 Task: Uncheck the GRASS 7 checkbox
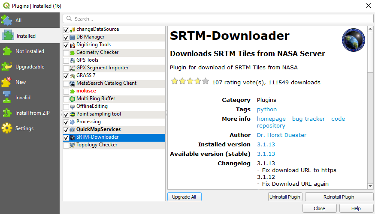pos(66,76)
